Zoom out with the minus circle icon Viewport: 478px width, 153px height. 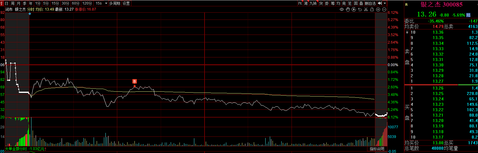[384, 9]
